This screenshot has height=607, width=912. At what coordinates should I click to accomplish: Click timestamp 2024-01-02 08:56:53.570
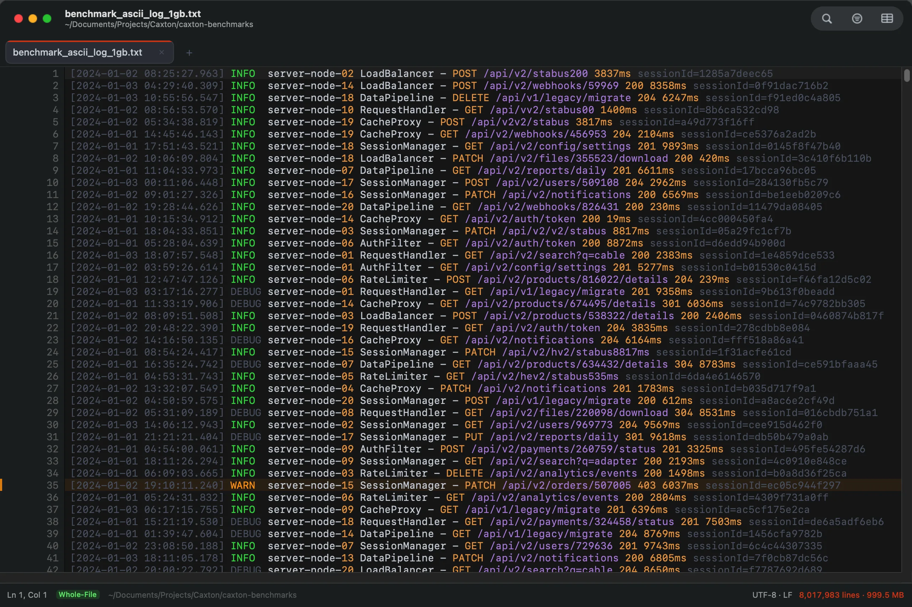tap(147, 110)
